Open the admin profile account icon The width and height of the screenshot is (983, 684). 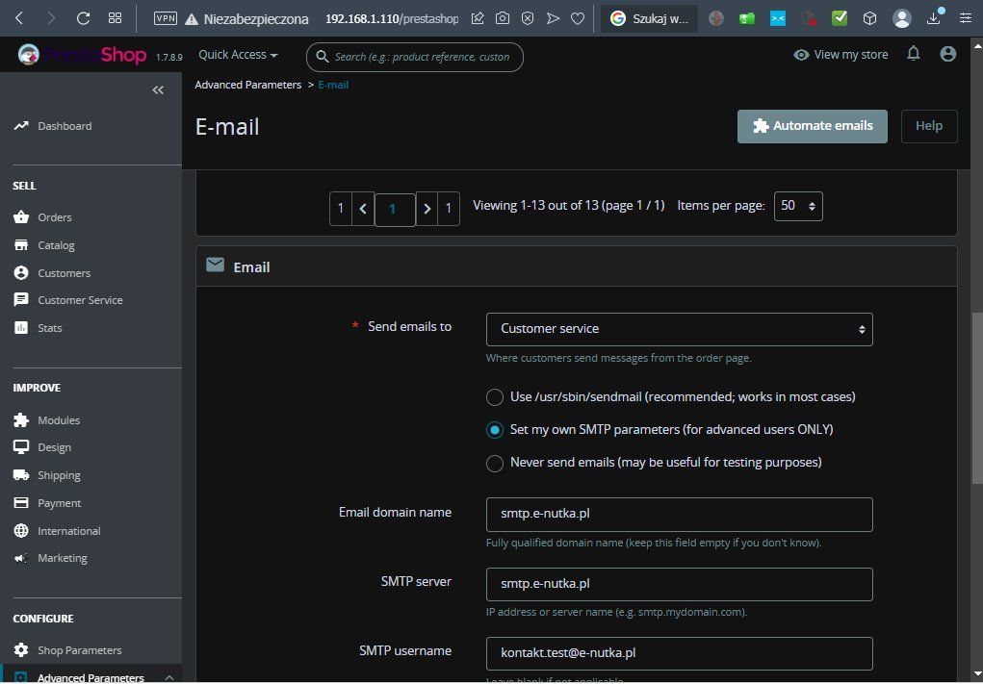(x=947, y=54)
